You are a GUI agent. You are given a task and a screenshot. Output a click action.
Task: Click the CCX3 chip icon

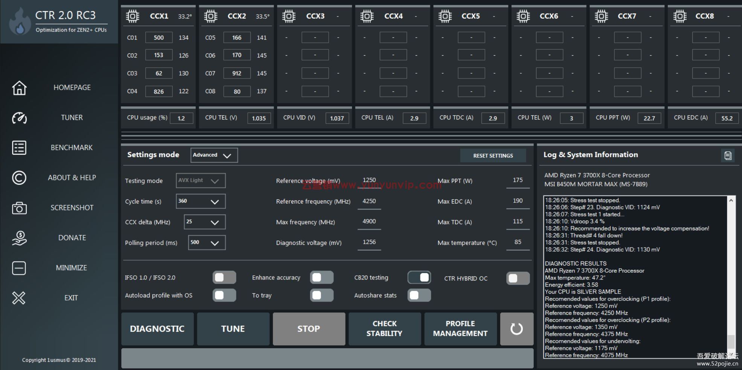click(289, 16)
